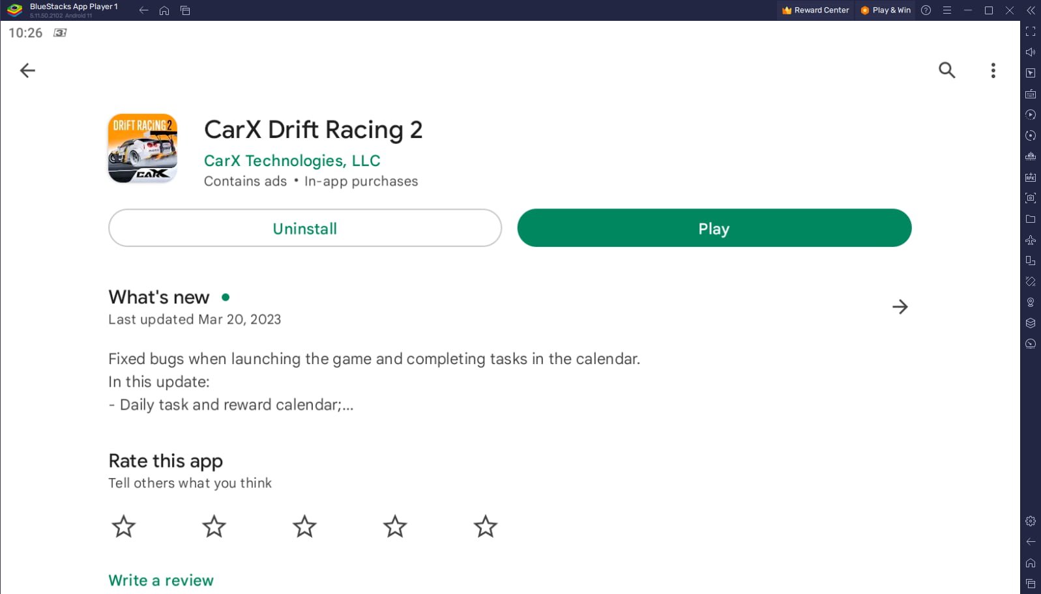Click the BlueStacks help question icon
The height and width of the screenshot is (594, 1041).
[x=926, y=10]
